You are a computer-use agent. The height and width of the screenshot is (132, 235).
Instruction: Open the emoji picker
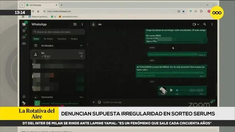coord(99,102)
